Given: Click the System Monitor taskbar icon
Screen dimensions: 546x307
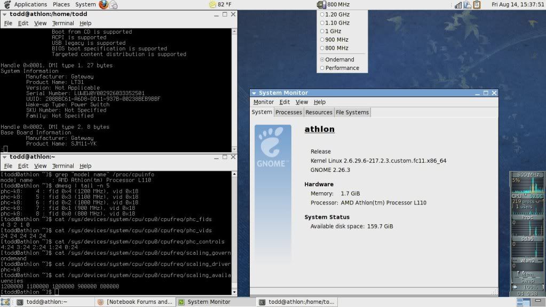Looking at the screenshot, I should (x=181, y=302).
